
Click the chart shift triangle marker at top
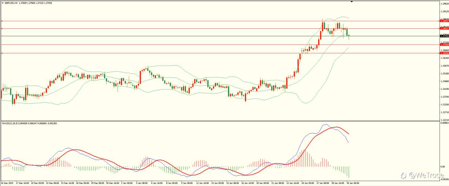pyautogui.click(x=351, y=2)
